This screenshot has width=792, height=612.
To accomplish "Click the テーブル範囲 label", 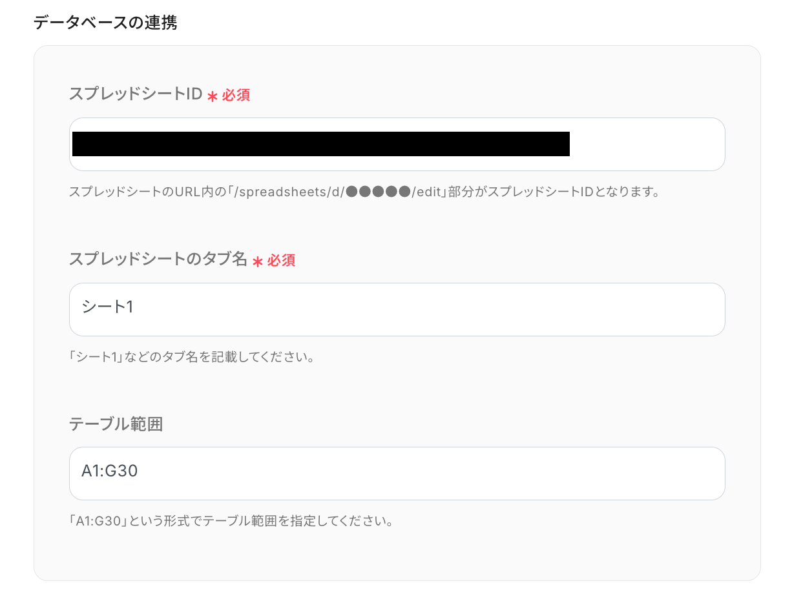I will pos(116,424).
